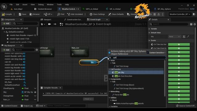
Task: Select mixkit-light-wind-1165 component
Action: [x=19, y=39]
